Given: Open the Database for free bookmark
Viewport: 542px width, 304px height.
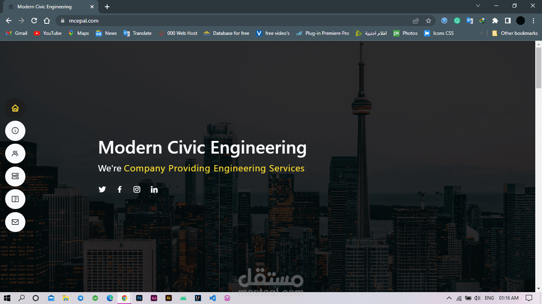Looking at the screenshot, I should pos(227,33).
